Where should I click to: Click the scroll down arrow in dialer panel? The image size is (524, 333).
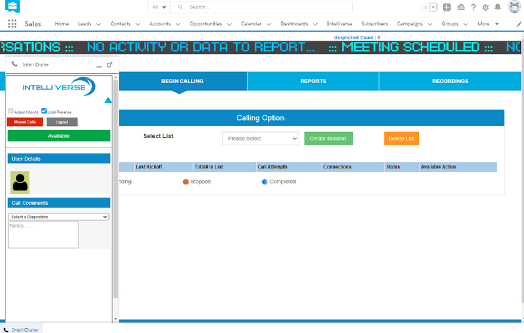116,319
